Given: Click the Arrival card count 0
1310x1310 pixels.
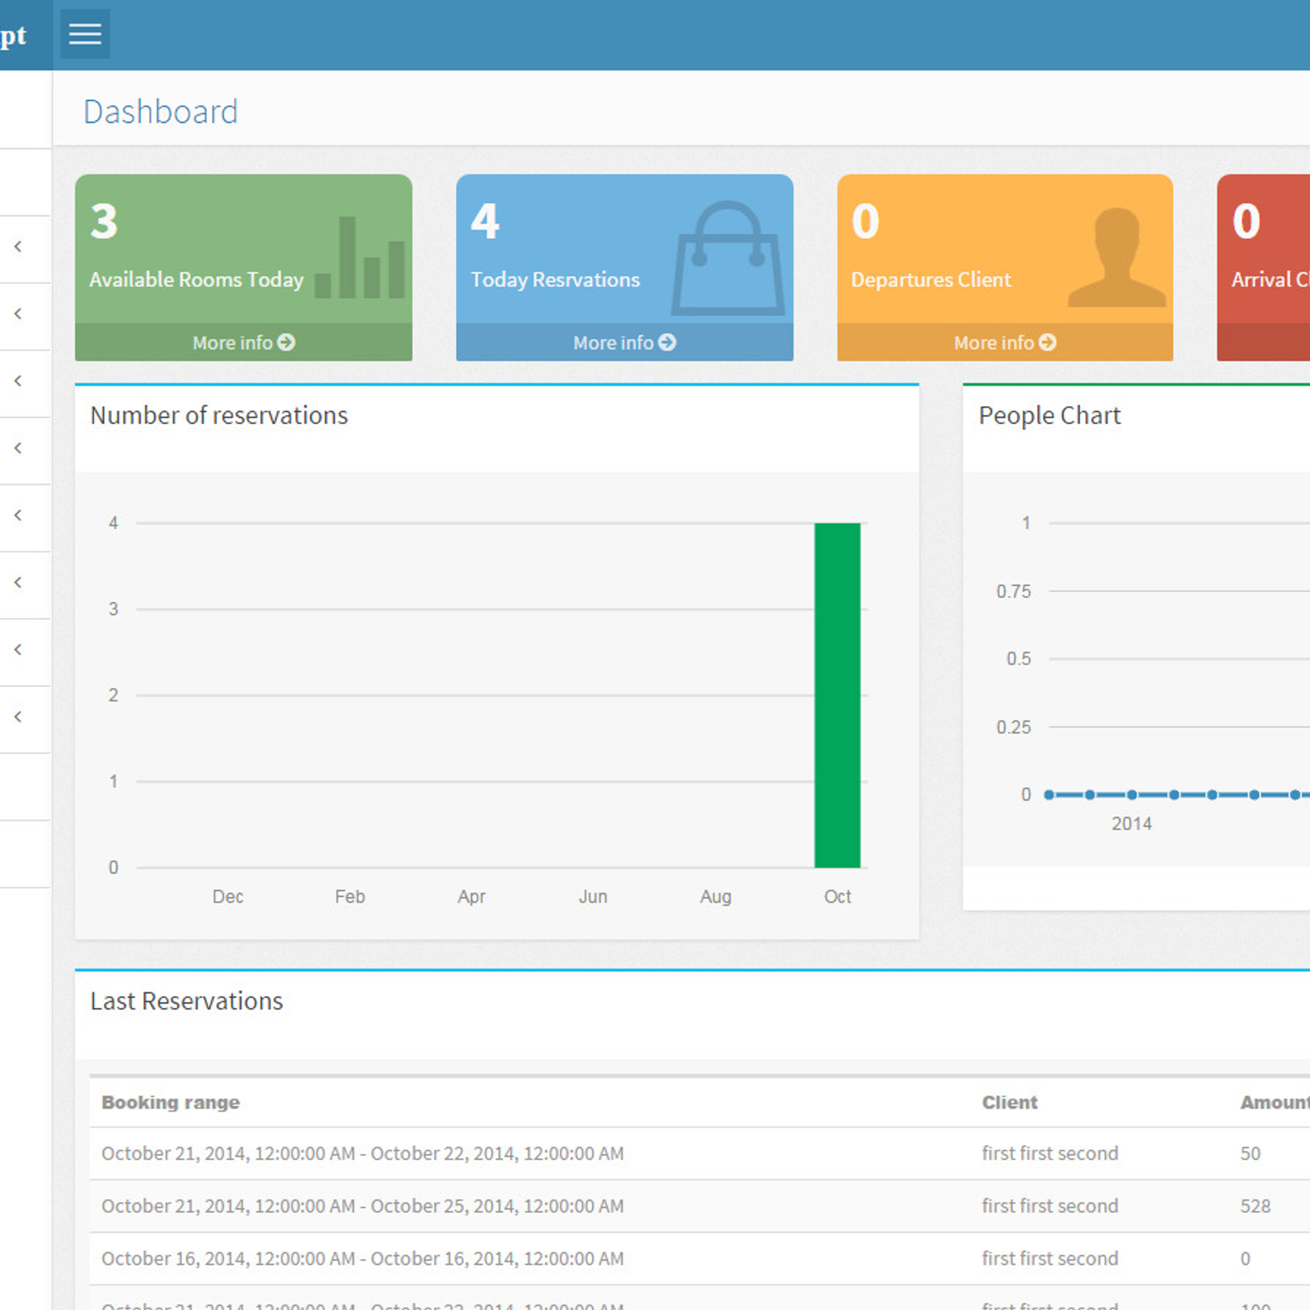Looking at the screenshot, I should [1246, 221].
